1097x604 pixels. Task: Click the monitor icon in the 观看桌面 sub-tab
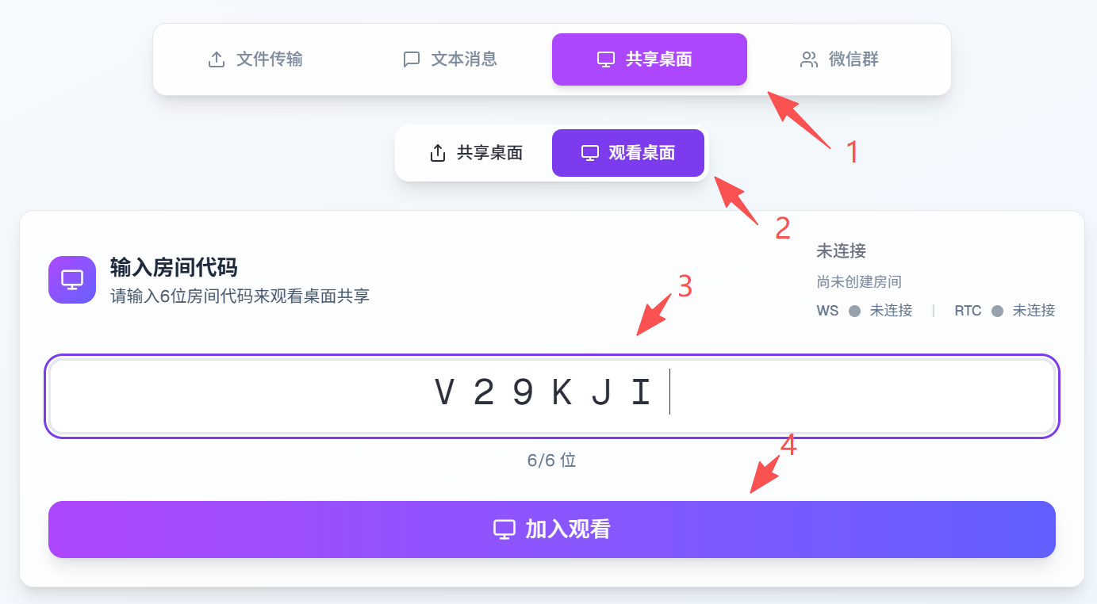[x=589, y=153]
